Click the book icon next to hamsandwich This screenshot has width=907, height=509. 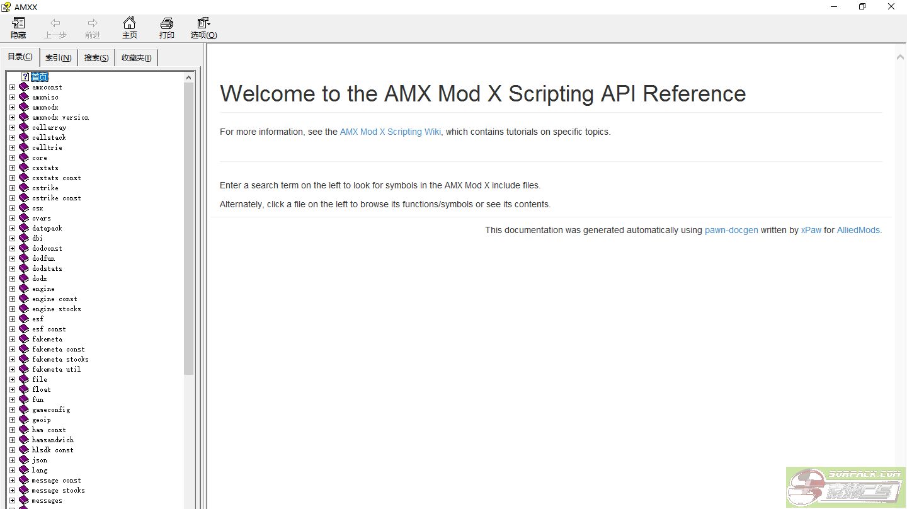[24, 440]
